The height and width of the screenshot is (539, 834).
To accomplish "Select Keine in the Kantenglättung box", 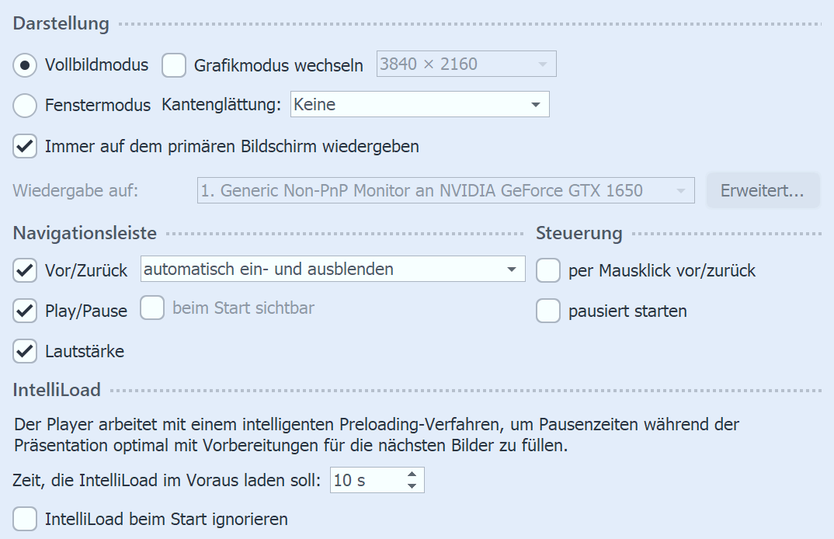I will pyautogui.click(x=349, y=103).
